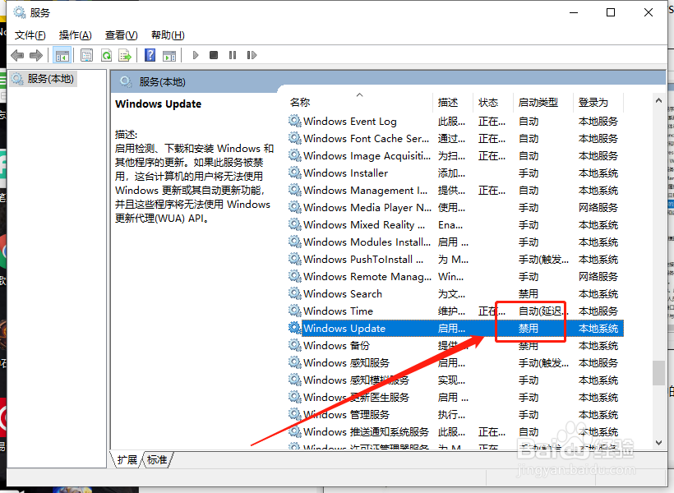Click the gear icon beside Windows 备份
Screen dimensions: 674x493
tap(295, 346)
